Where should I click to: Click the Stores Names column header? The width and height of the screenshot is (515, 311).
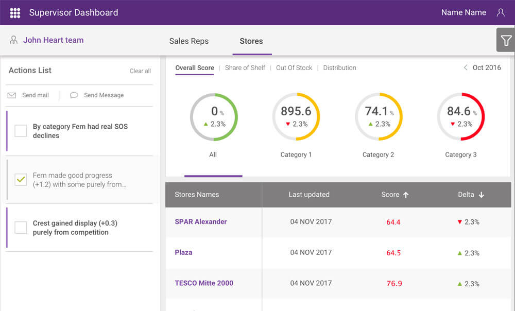coord(197,195)
